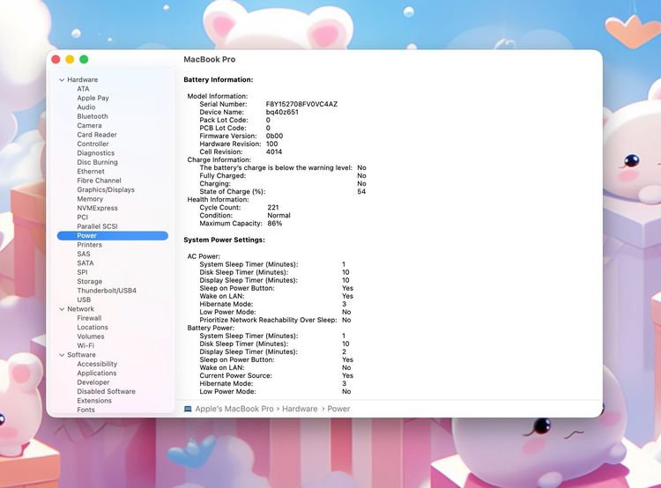Click the Hardware category label
661x488 pixels.
pos(83,79)
